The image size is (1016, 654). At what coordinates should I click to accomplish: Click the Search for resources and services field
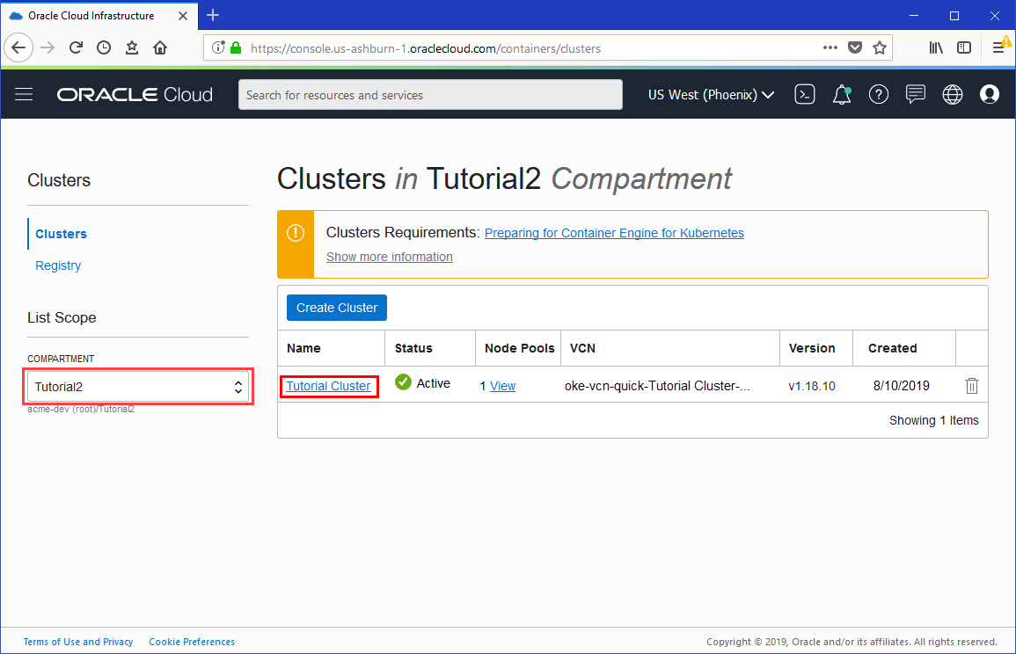(x=430, y=95)
